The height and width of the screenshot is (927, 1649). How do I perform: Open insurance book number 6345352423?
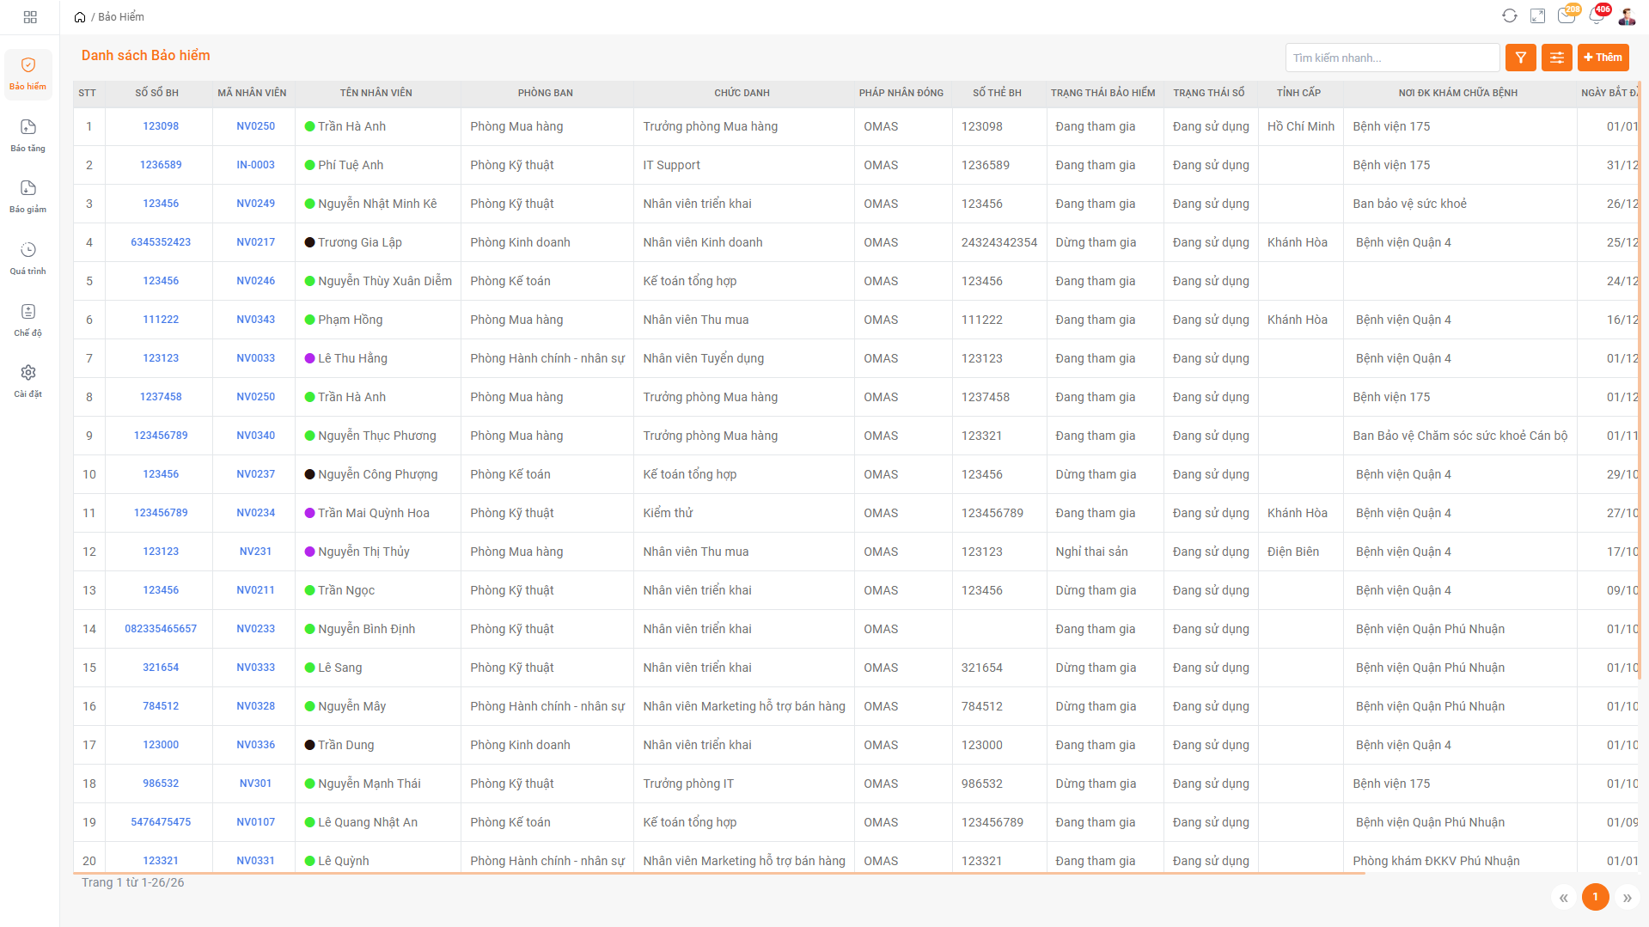pos(161,242)
